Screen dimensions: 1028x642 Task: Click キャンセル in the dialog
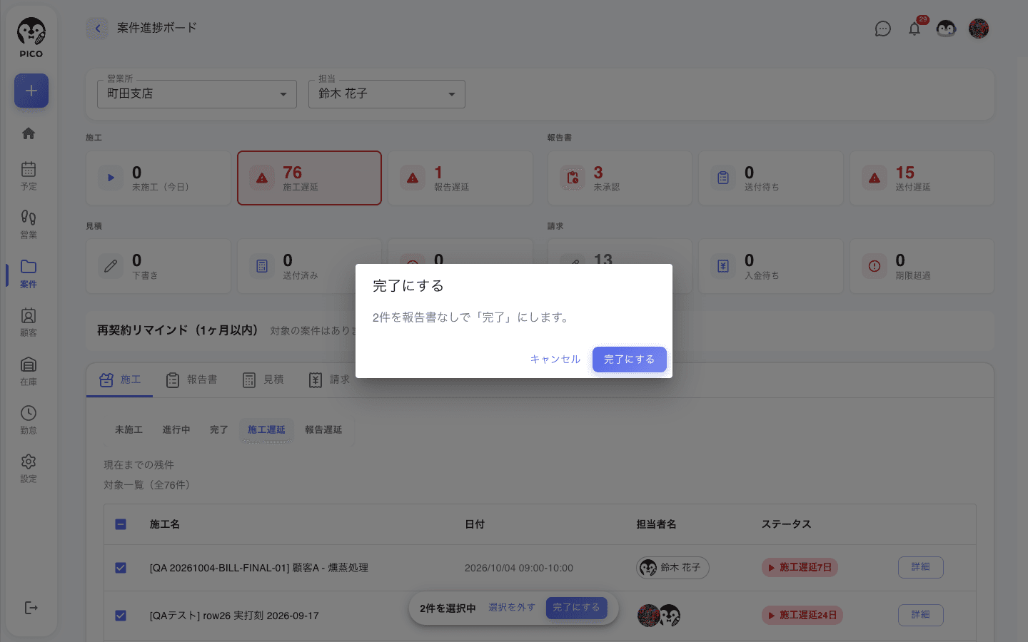(x=555, y=360)
